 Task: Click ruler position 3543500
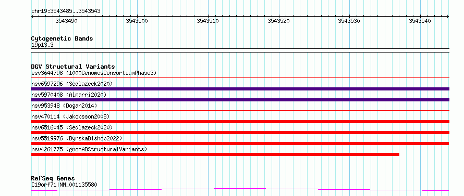(137, 21)
